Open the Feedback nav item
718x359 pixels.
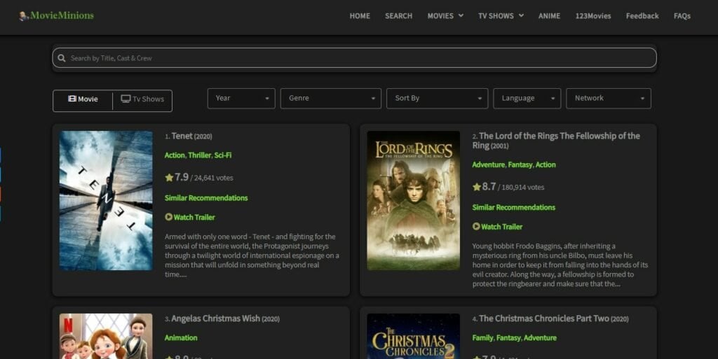(x=642, y=16)
